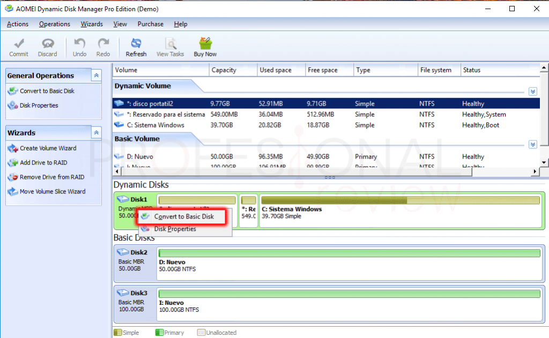Click Disk Properties sidebar icon

click(13, 106)
